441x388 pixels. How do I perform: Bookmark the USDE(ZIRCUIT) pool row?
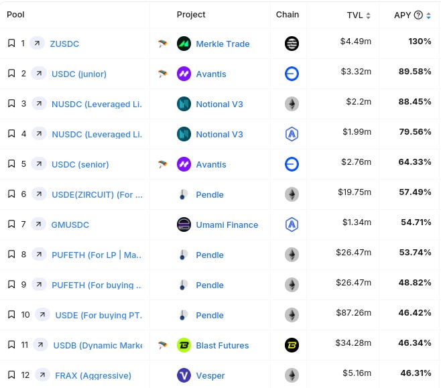(11, 194)
